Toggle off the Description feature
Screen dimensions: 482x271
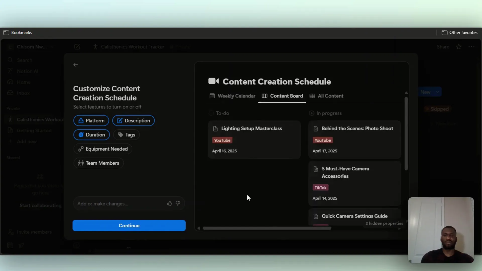[133, 121]
